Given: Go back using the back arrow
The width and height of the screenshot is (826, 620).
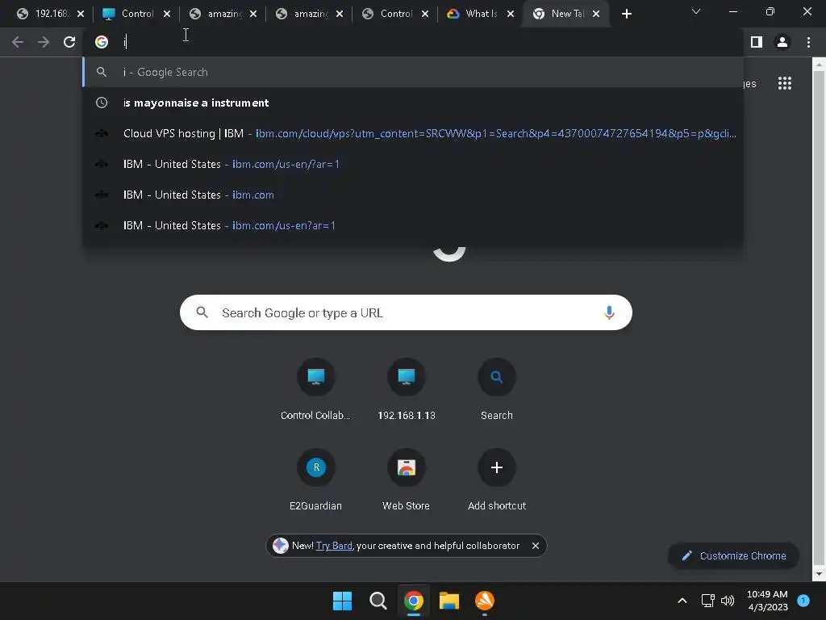Looking at the screenshot, I should click(18, 42).
